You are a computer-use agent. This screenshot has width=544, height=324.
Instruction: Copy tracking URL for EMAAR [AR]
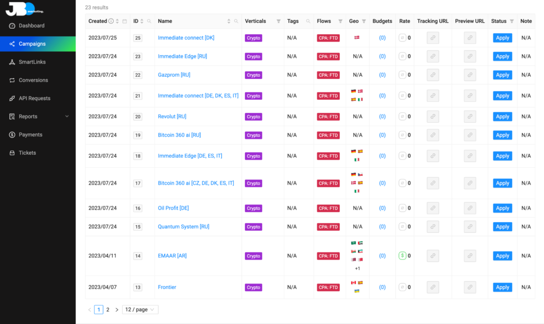[433, 256]
